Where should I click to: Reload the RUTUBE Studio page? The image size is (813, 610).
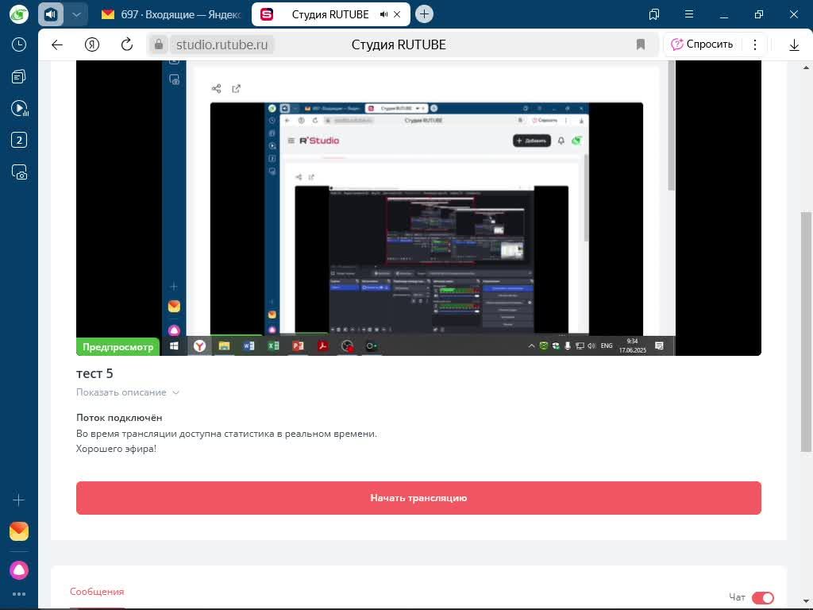pyautogui.click(x=127, y=44)
